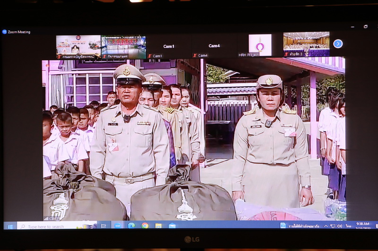Click the muted microphone icon on Cam4
This screenshot has height=251, width=378.
click(x=195, y=56)
